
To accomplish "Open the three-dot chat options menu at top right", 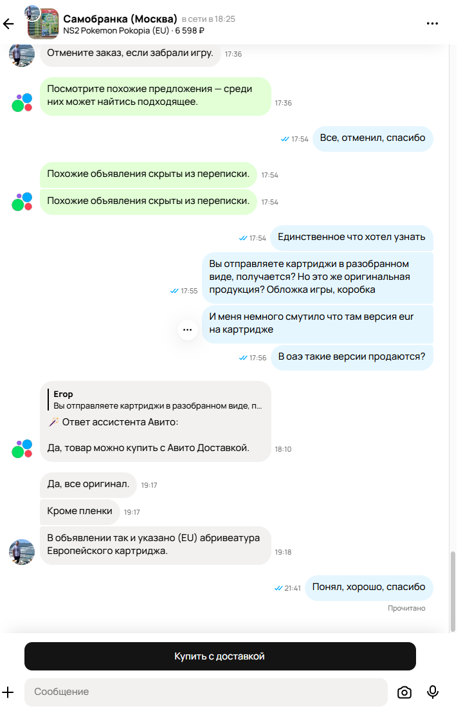I will point(432,23).
